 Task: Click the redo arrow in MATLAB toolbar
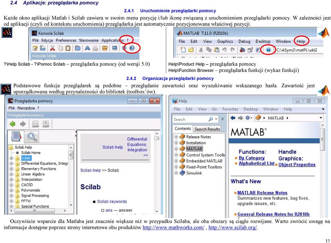tap(232, 50)
